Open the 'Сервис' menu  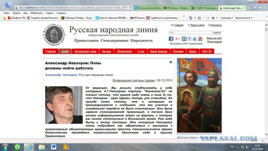point(49,13)
